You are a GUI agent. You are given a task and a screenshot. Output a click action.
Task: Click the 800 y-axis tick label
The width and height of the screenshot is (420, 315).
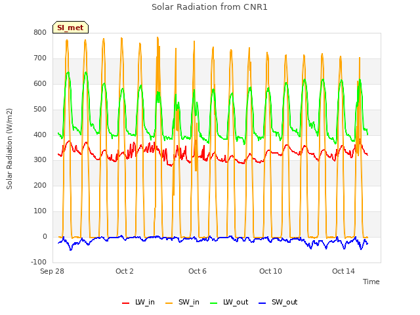click(x=40, y=32)
